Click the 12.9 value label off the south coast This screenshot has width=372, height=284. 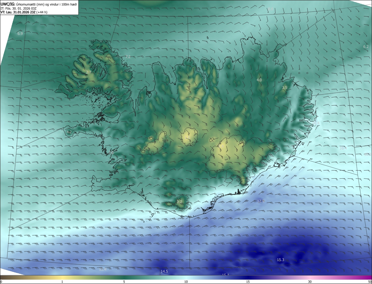261,201
